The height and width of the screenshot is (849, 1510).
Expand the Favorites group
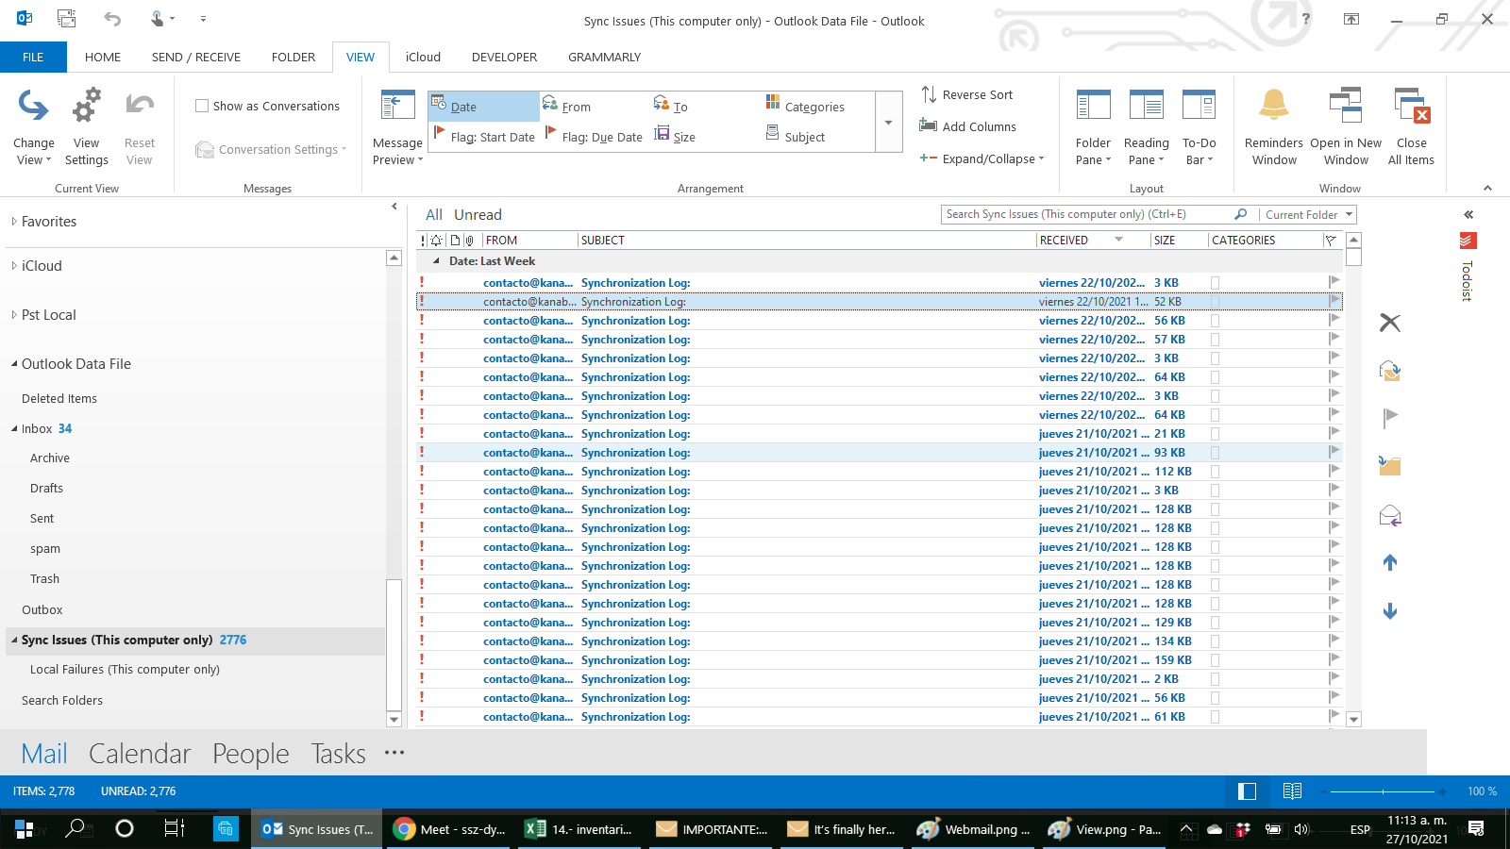coord(14,222)
